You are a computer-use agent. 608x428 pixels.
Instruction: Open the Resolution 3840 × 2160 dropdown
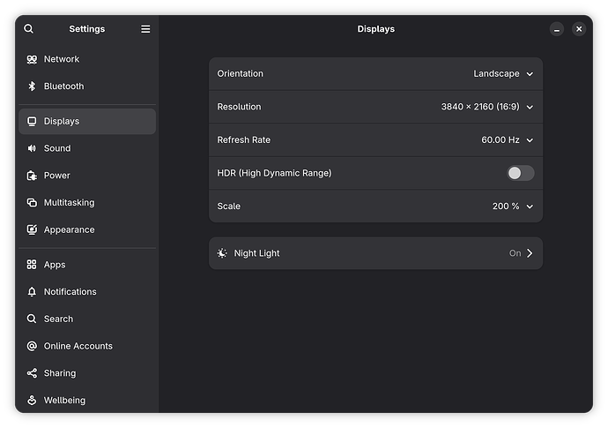pos(487,107)
